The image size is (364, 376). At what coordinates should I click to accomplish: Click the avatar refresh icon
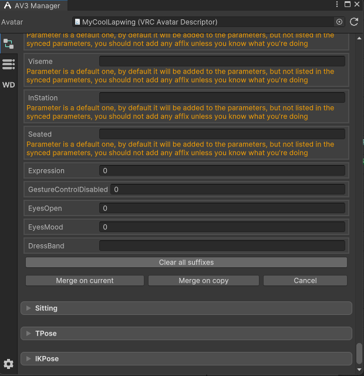click(354, 22)
